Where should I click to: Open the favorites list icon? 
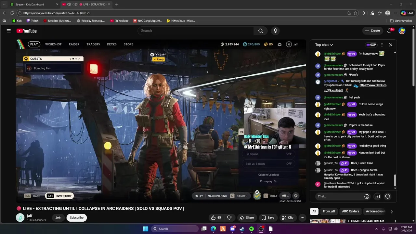380,13
